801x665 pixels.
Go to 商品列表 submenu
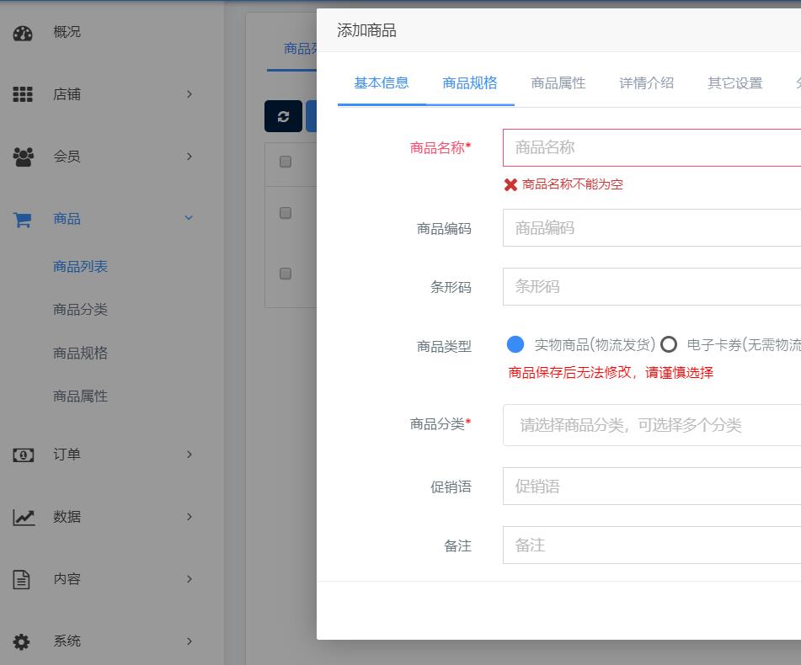tap(80, 266)
